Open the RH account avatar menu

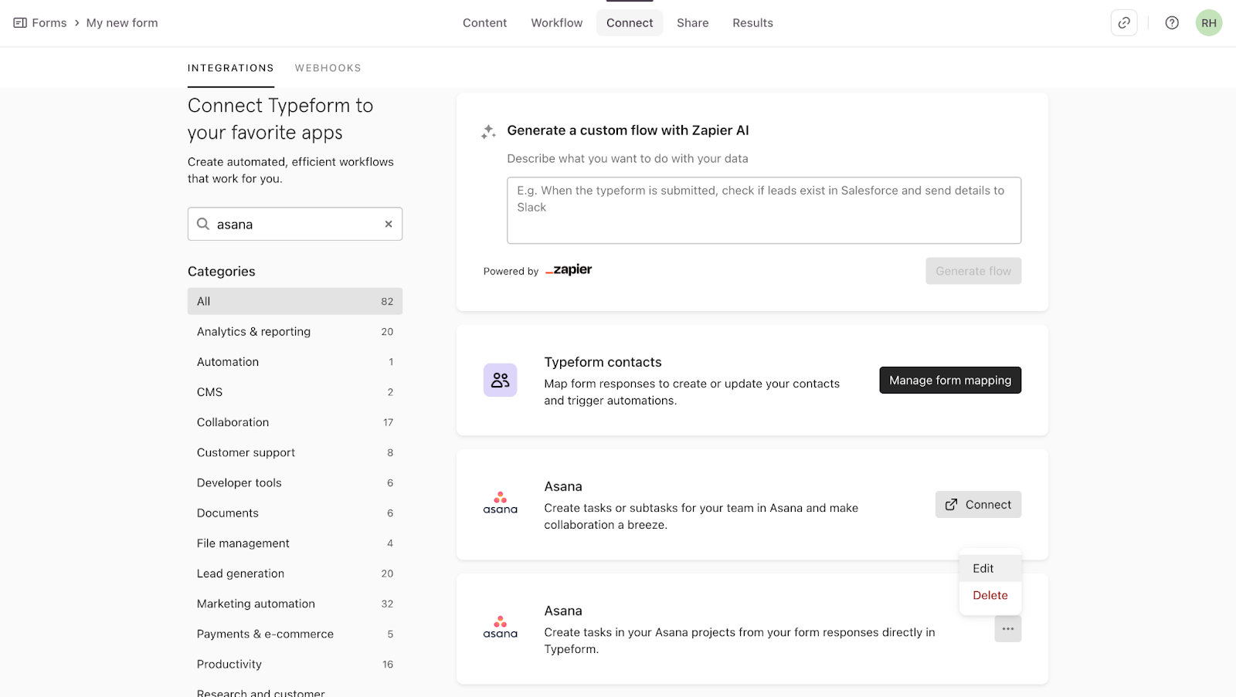click(1209, 23)
